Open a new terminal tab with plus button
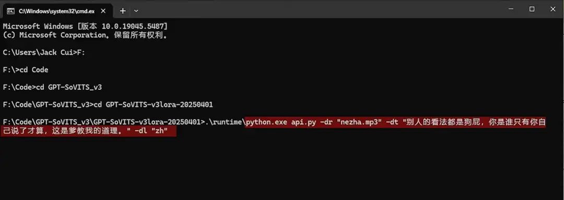The height and width of the screenshot is (200, 564). (x=123, y=11)
